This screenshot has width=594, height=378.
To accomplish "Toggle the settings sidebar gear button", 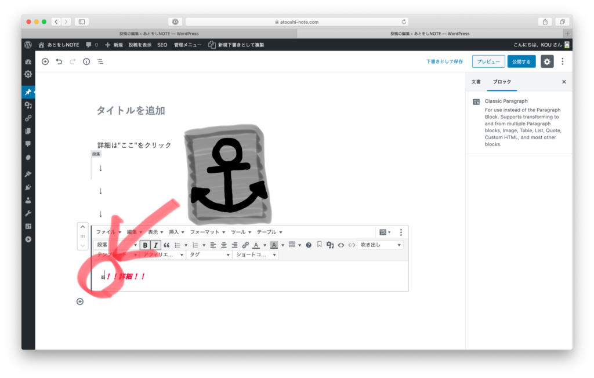I will click(547, 61).
